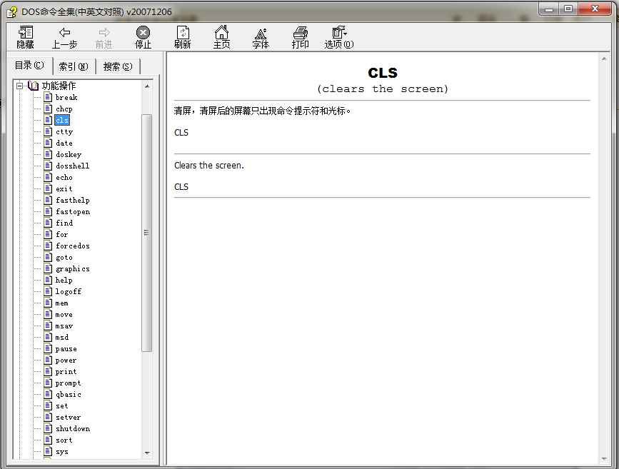
Task: Collapse the 功能操作 tree node
Action: [x=19, y=86]
